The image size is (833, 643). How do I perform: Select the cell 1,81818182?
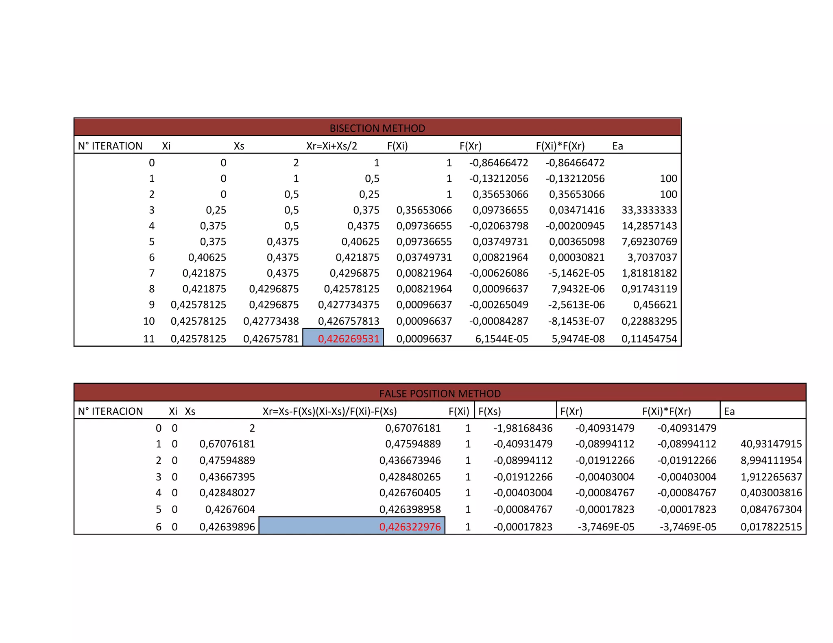click(649, 274)
